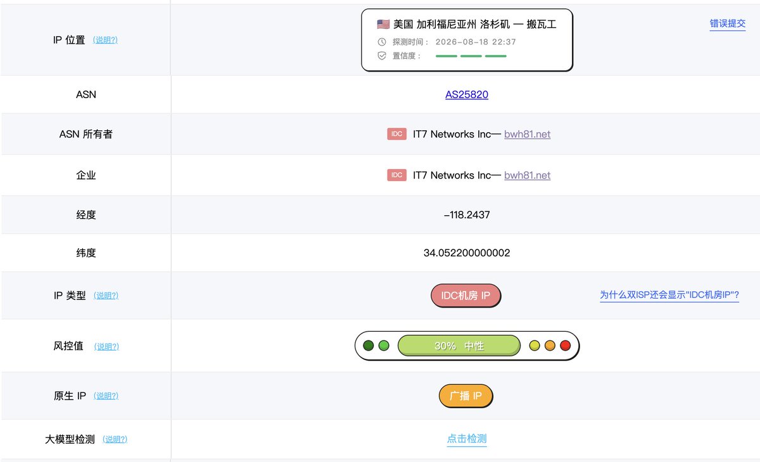Click 说明? next to IP 类型

pyautogui.click(x=106, y=296)
